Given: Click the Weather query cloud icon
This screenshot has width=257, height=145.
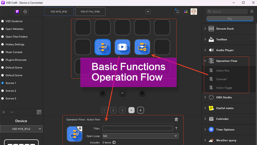Looking at the screenshot, I should click(x=211, y=140).
